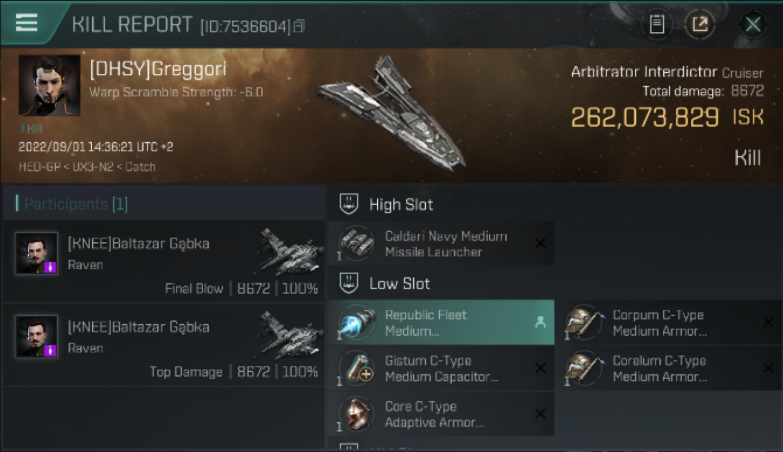Open Top Damage participant Baltazar Gąbka
Screen dimensions: 783x452
pyautogui.click(x=163, y=344)
